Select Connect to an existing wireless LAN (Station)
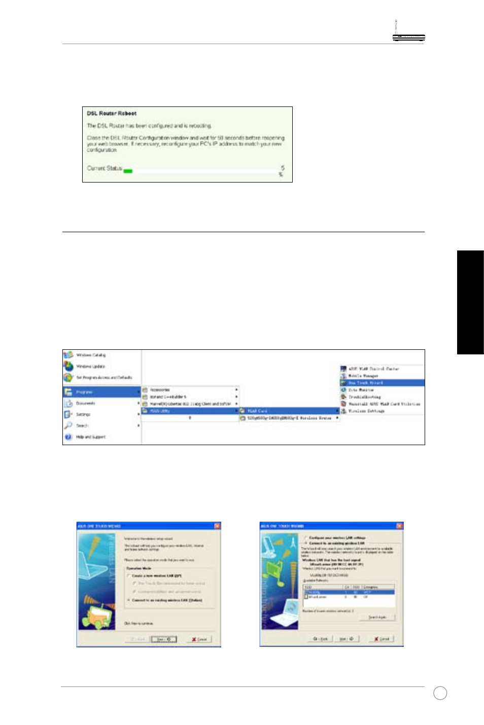This screenshot has width=484, height=725. (128, 600)
